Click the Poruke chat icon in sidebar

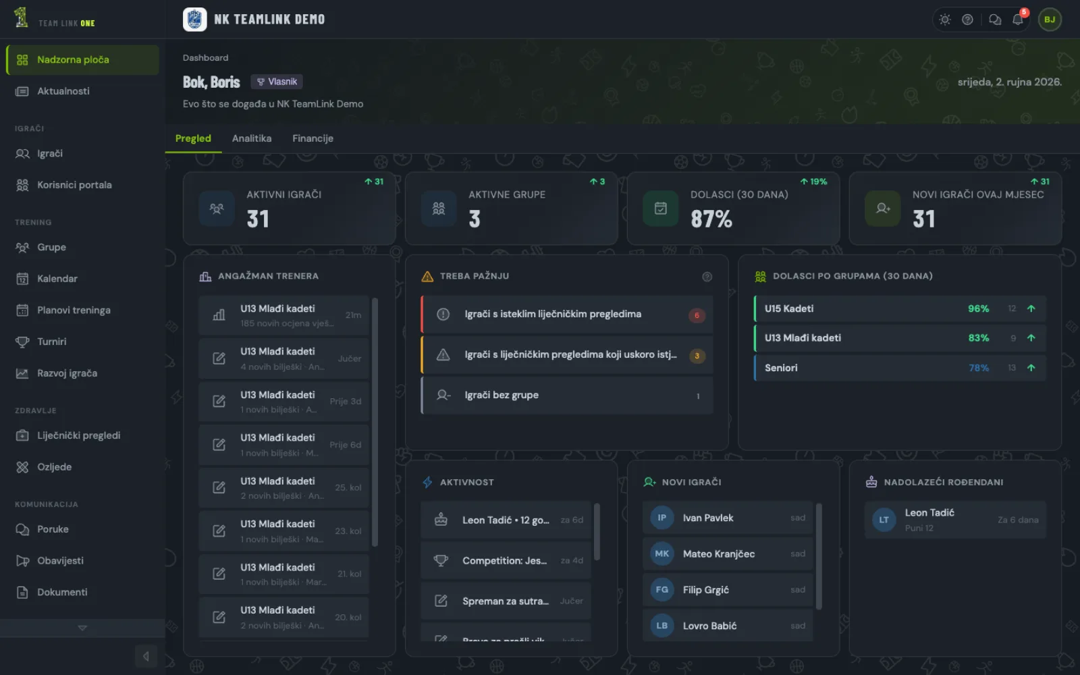22,529
